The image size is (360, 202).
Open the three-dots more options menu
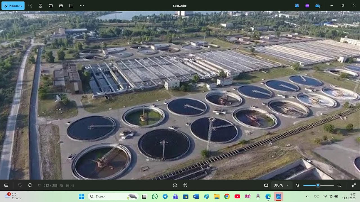(82, 6)
